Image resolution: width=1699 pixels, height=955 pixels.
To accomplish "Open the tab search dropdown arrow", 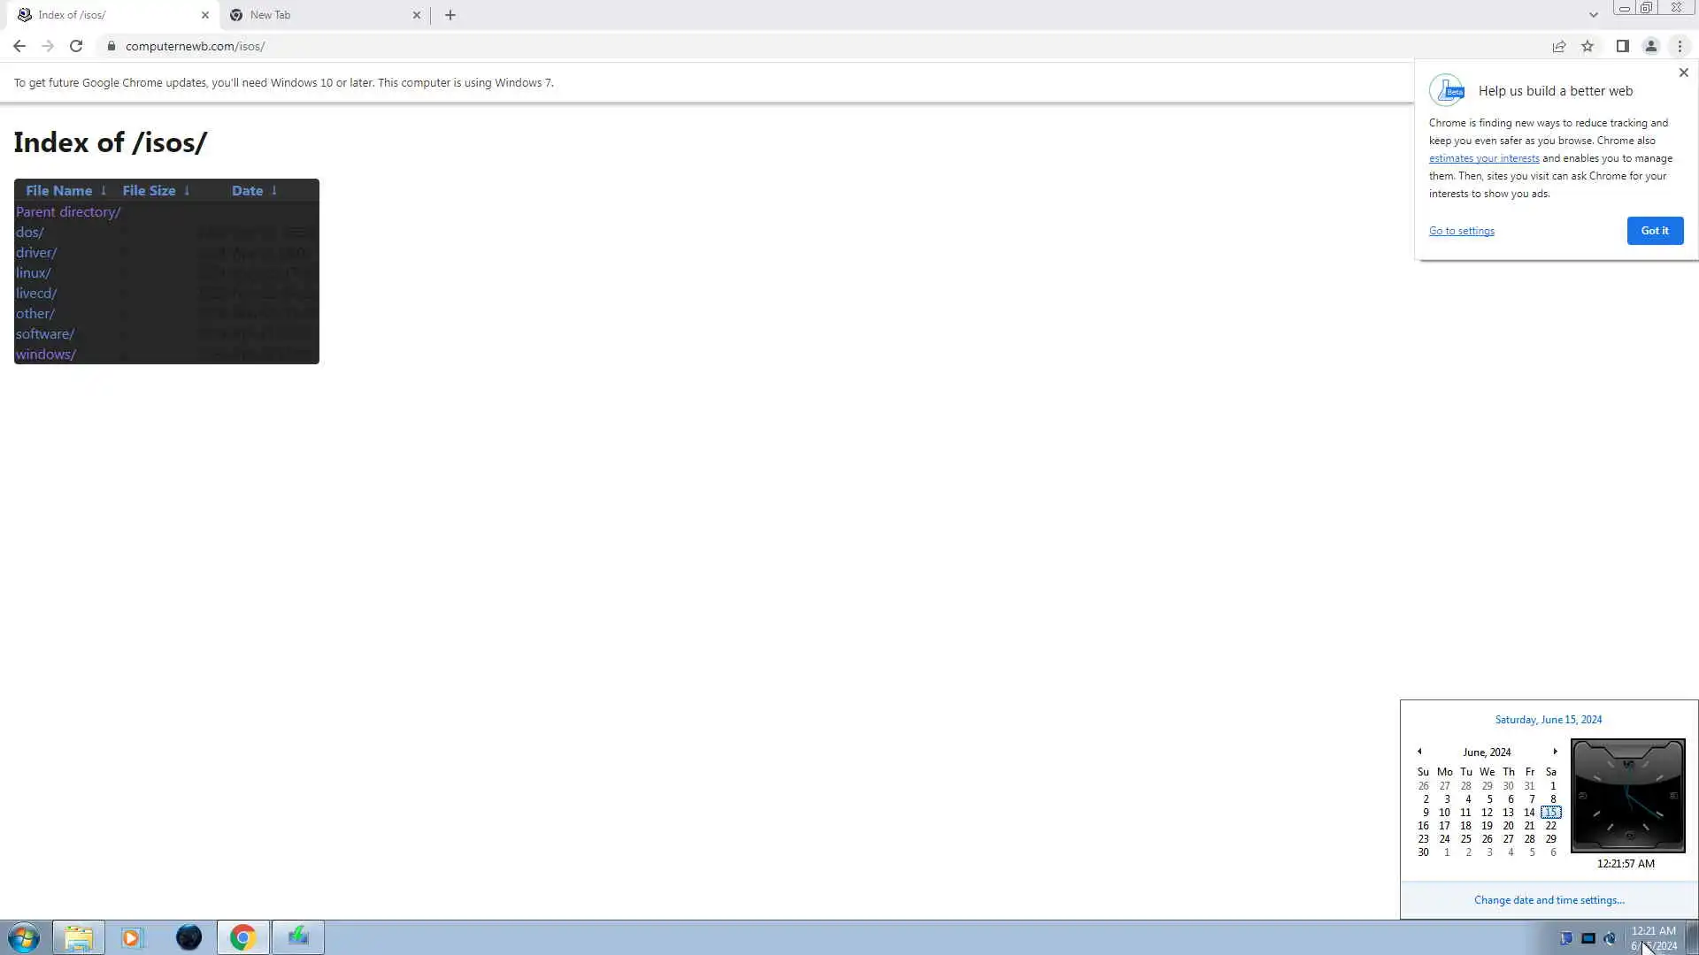I will click(1593, 15).
